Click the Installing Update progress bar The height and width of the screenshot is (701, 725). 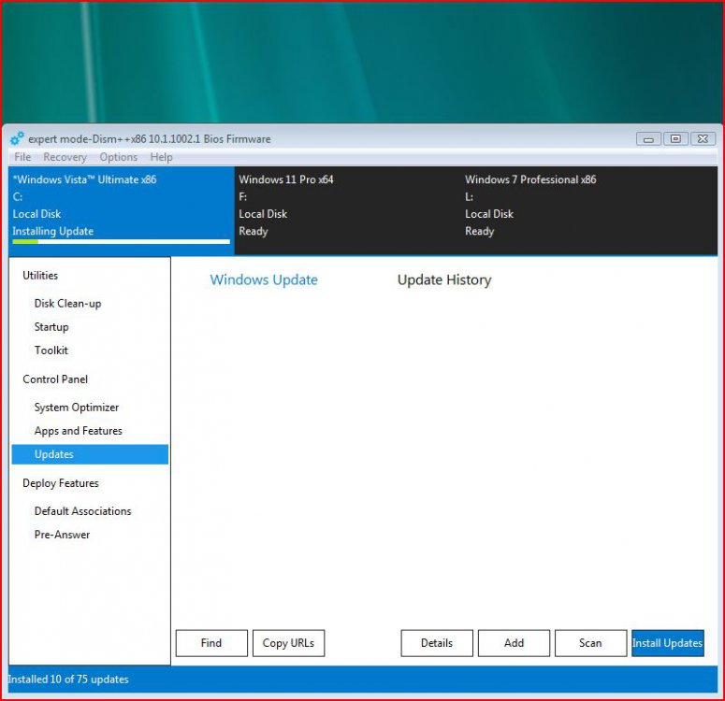[121, 242]
